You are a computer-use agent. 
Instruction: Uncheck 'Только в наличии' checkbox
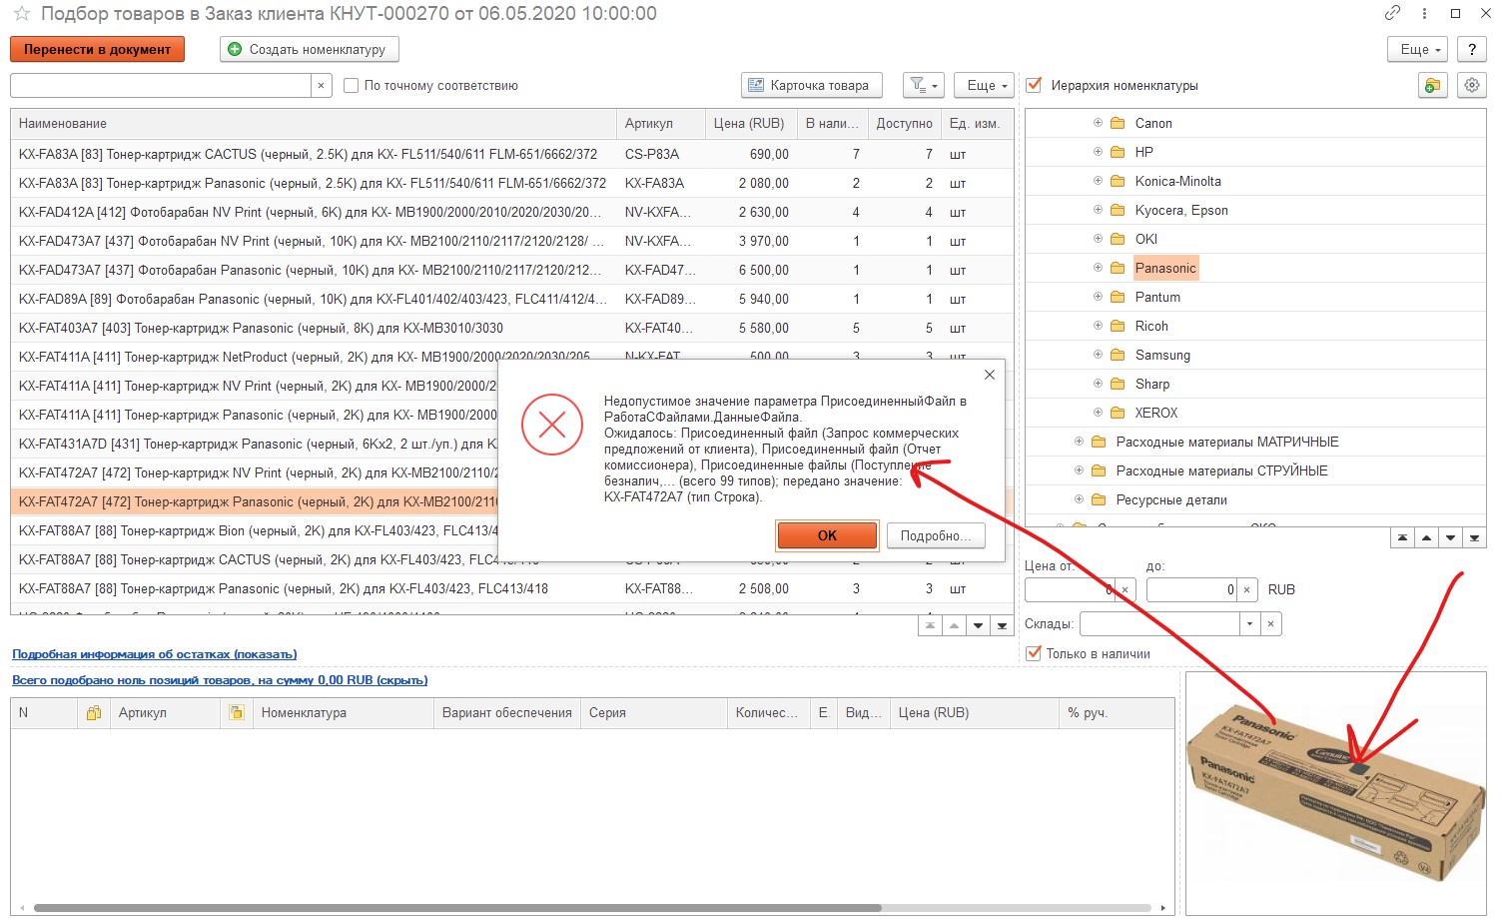pos(1035,653)
